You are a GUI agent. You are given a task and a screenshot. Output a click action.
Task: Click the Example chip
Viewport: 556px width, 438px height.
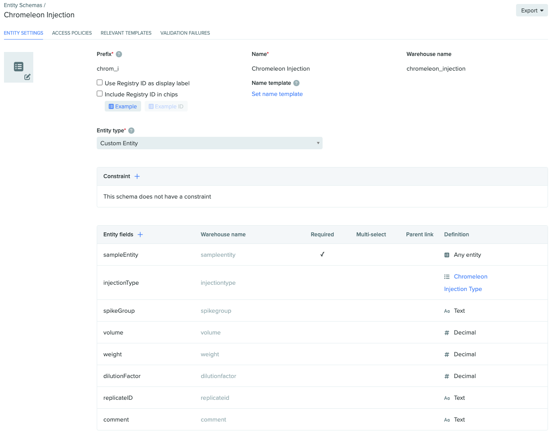tap(123, 107)
